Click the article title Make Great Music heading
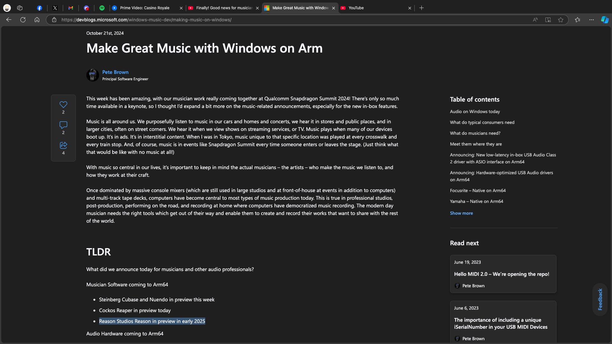This screenshot has height=344, width=612. [204, 48]
